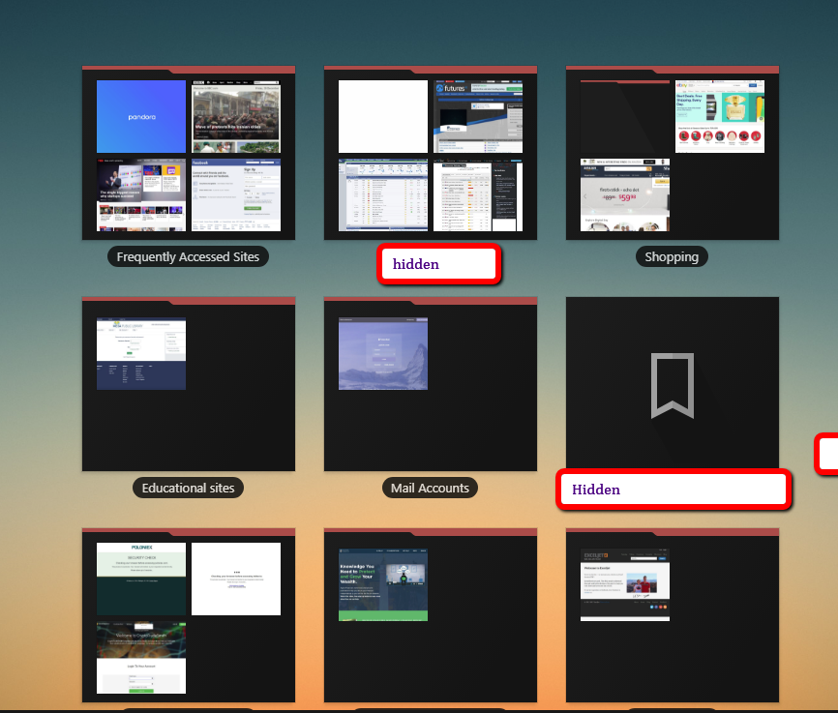The width and height of the screenshot is (838, 713).
Task: Select the highlighted lowercase hidden folder label
Action: (x=438, y=264)
